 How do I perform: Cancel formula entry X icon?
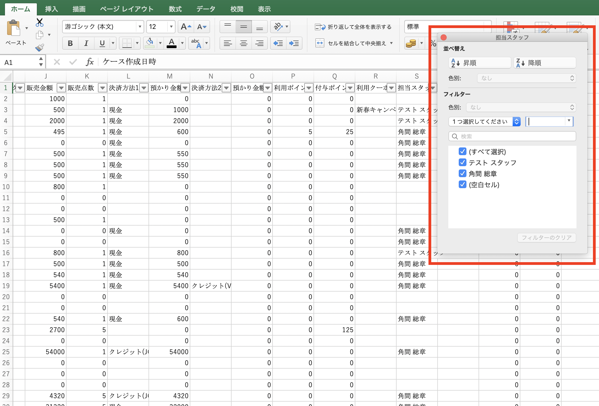tap(57, 62)
